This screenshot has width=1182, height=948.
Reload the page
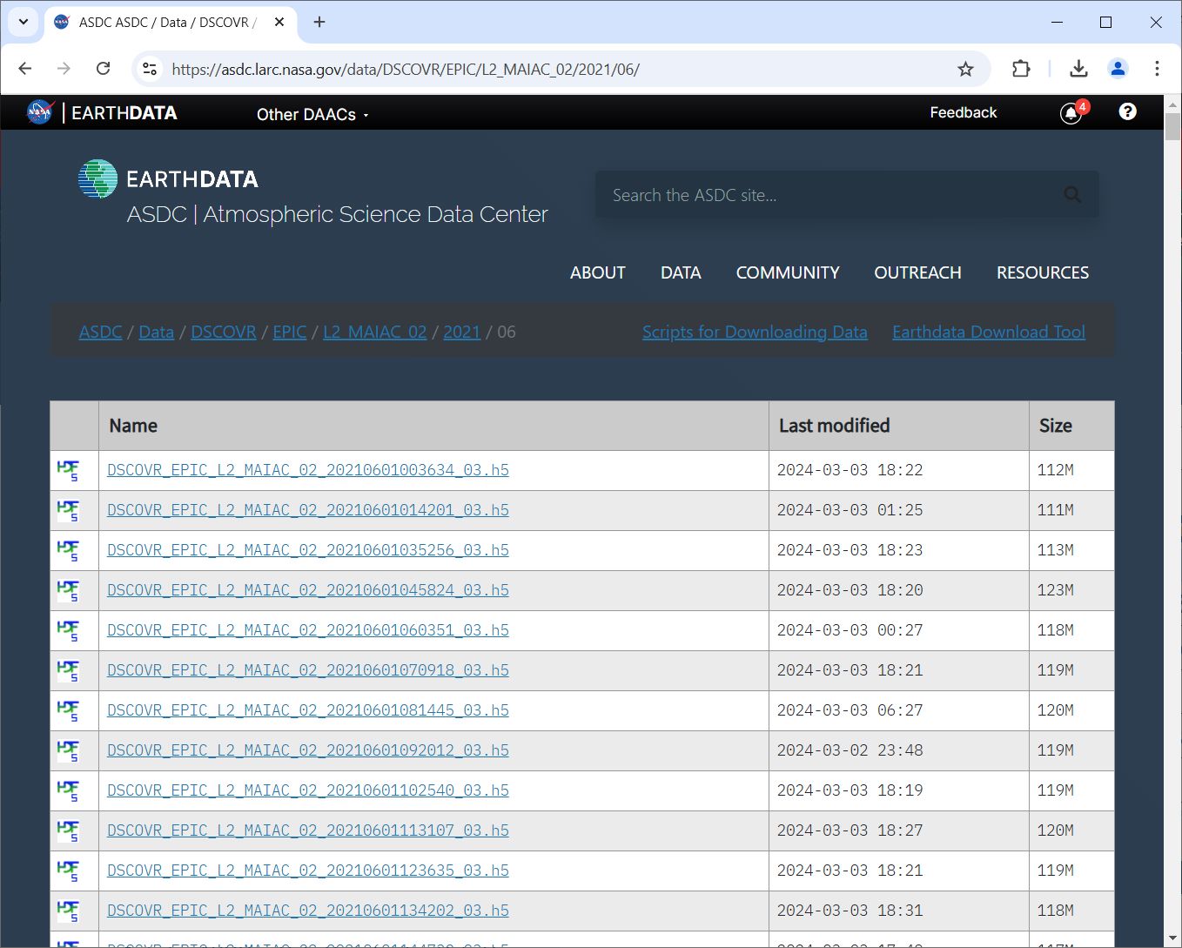103,69
